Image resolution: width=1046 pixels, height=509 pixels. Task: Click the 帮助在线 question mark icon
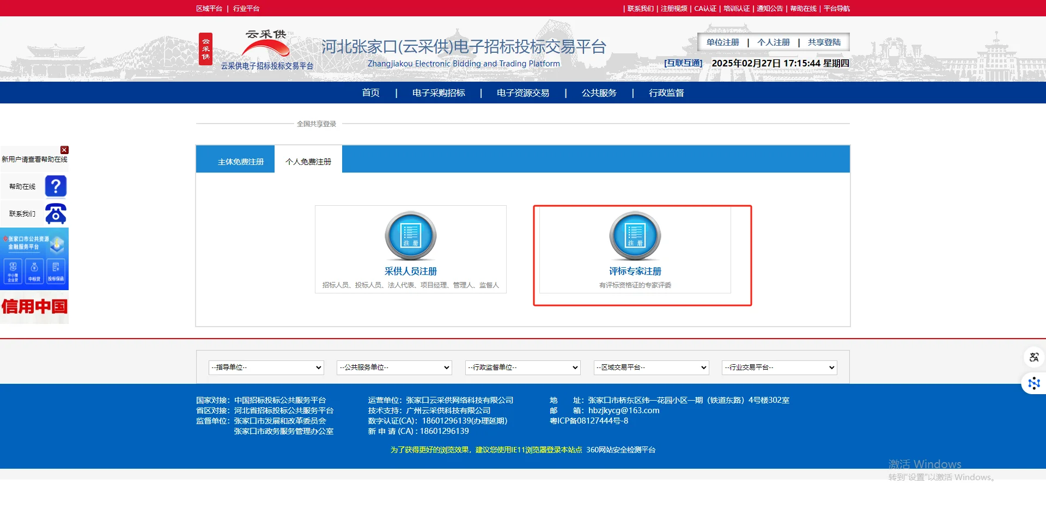55,186
